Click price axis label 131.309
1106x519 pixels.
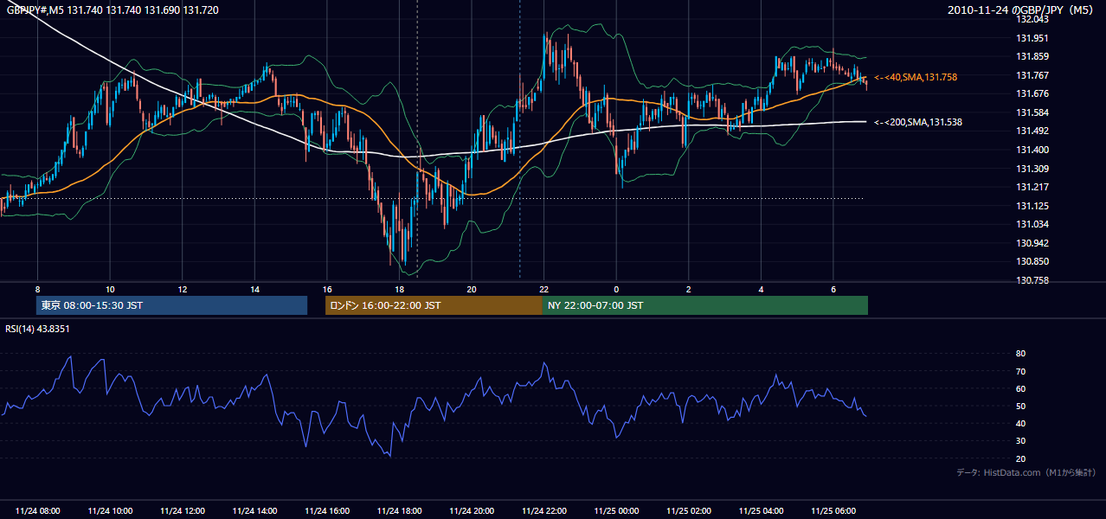pyautogui.click(x=1032, y=169)
